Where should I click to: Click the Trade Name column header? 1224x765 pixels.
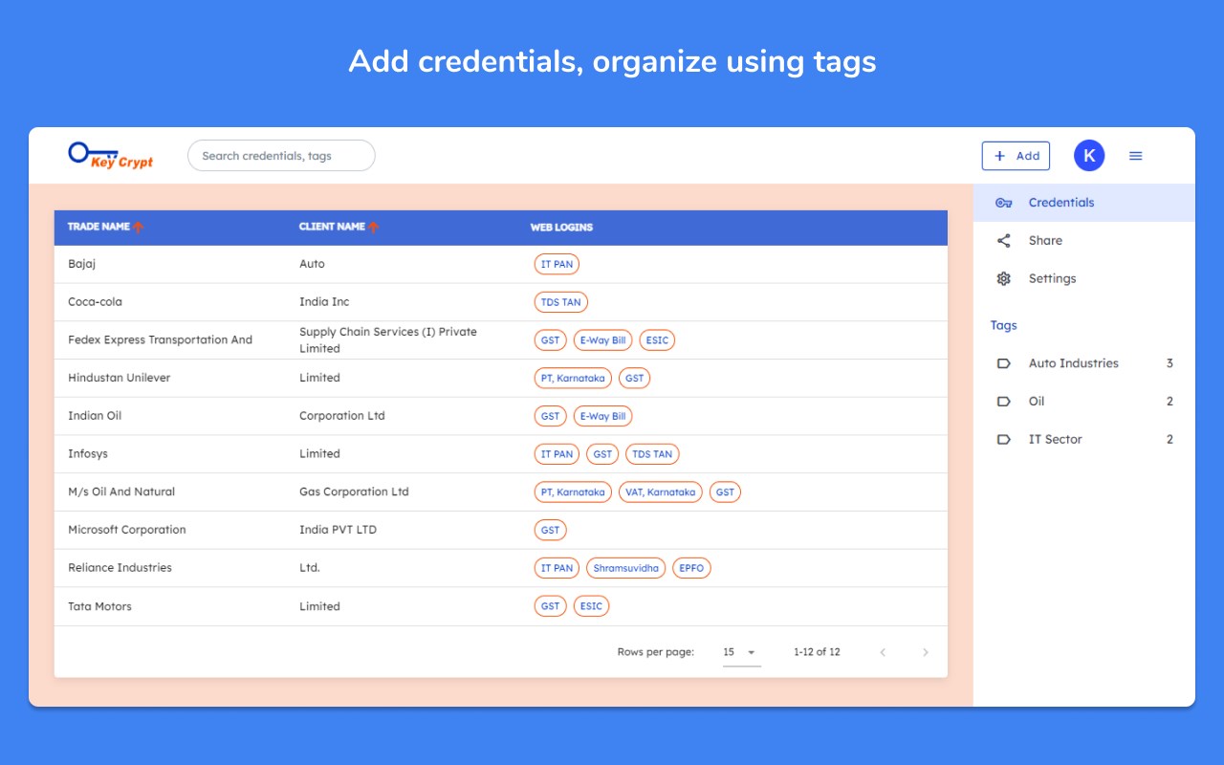pos(98,227)
